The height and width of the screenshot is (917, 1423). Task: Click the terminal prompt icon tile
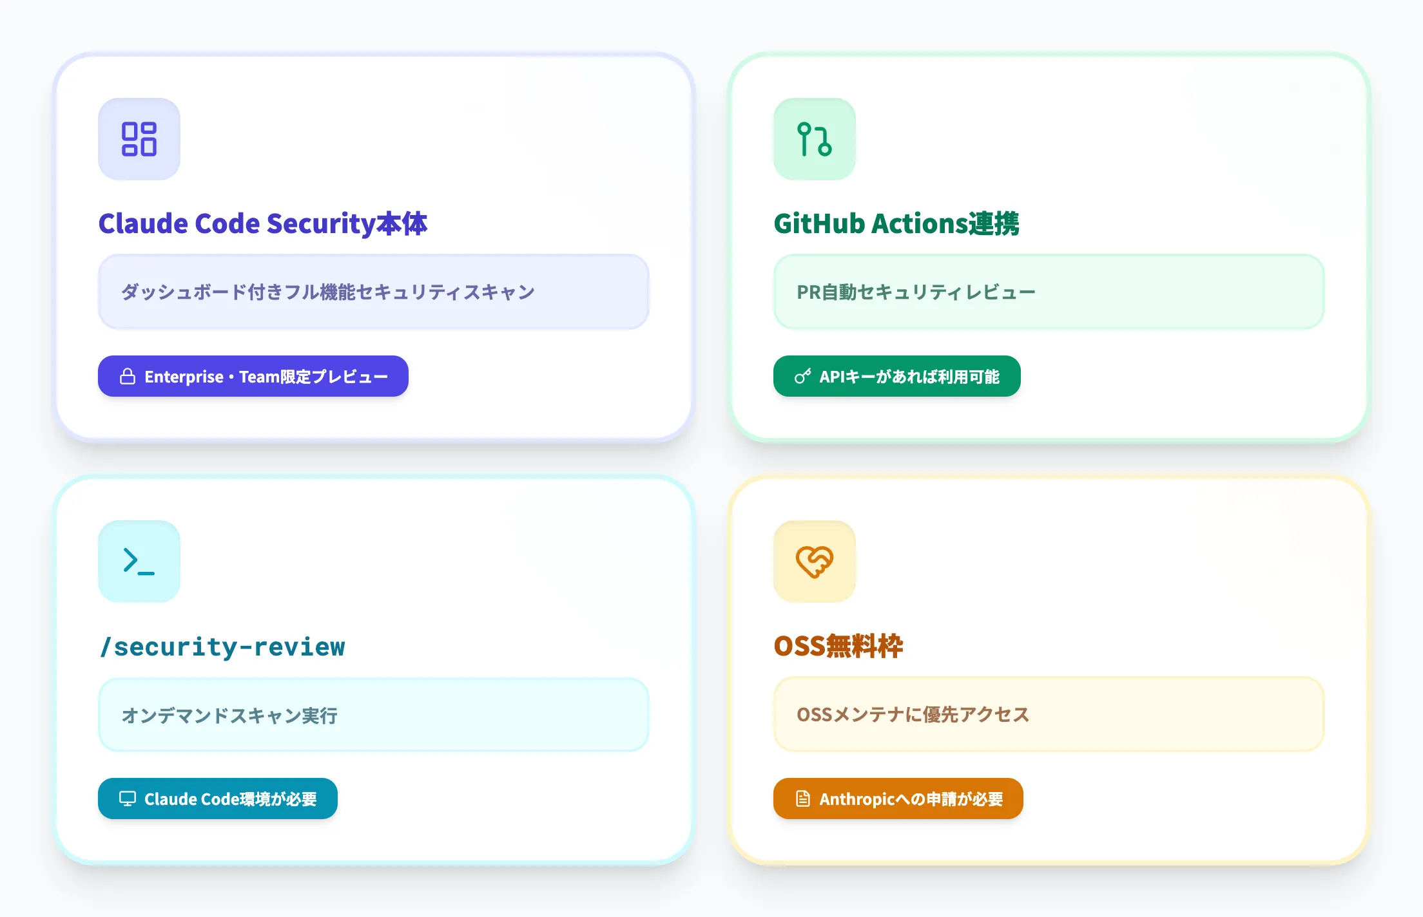139,562
